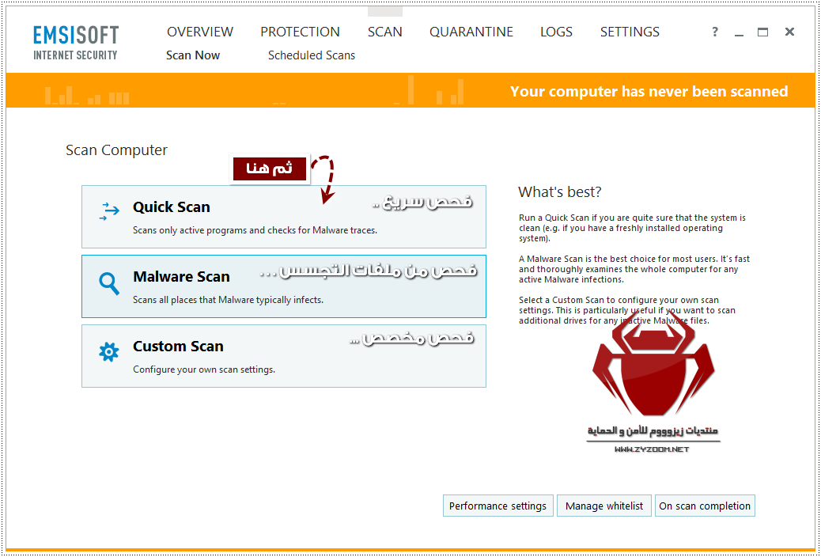Switch to Scheduled Scans sub-tab
This screenshot has width=821, height=557.
click(x=312, y=55)
